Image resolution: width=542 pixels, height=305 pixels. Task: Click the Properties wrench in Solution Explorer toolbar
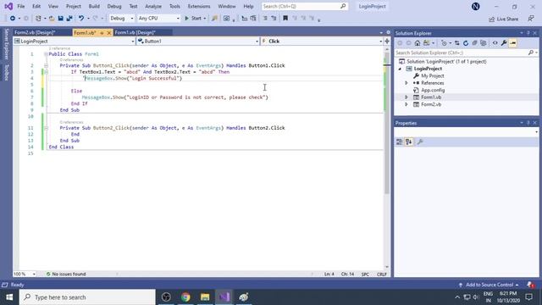click(x=504, y=43)
